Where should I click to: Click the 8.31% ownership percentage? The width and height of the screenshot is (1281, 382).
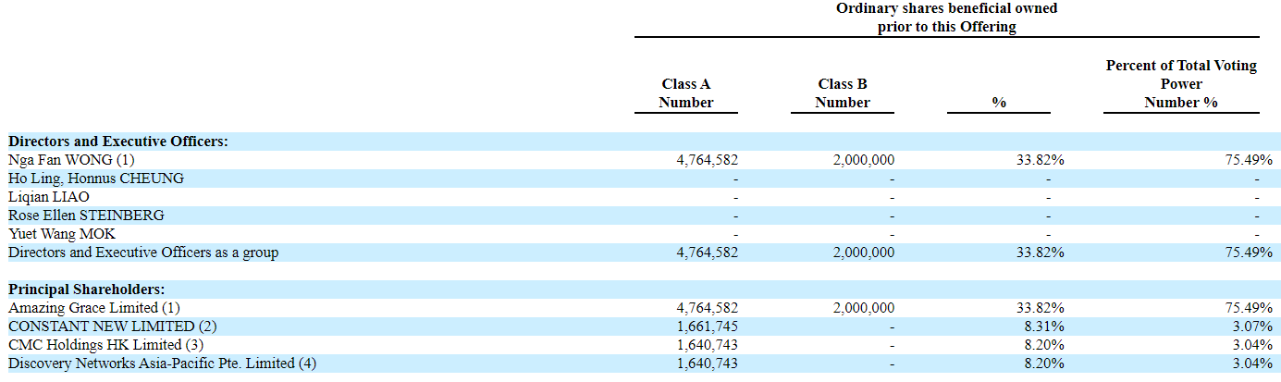(1044, 327)
